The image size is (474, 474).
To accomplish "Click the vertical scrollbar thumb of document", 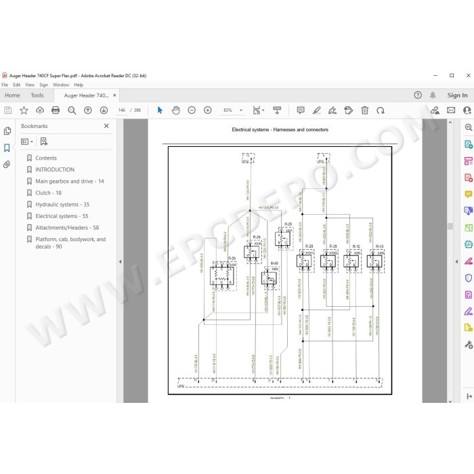I will [x=450, y=226].
